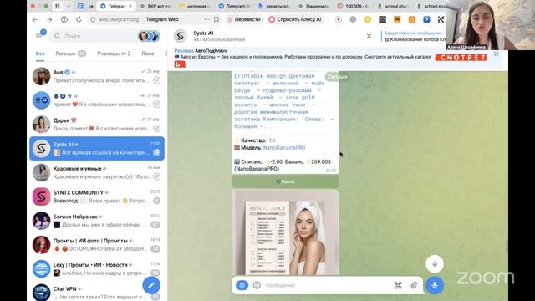
Task: Click the Retry button under the message
Action: pos(285,181)
